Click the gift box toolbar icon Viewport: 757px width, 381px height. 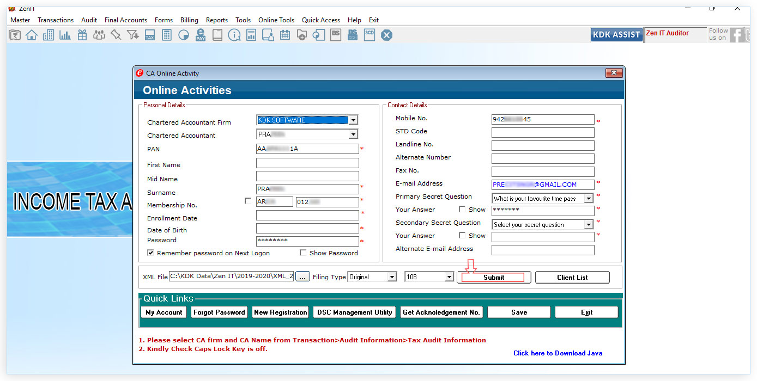(x=82, y=35)
